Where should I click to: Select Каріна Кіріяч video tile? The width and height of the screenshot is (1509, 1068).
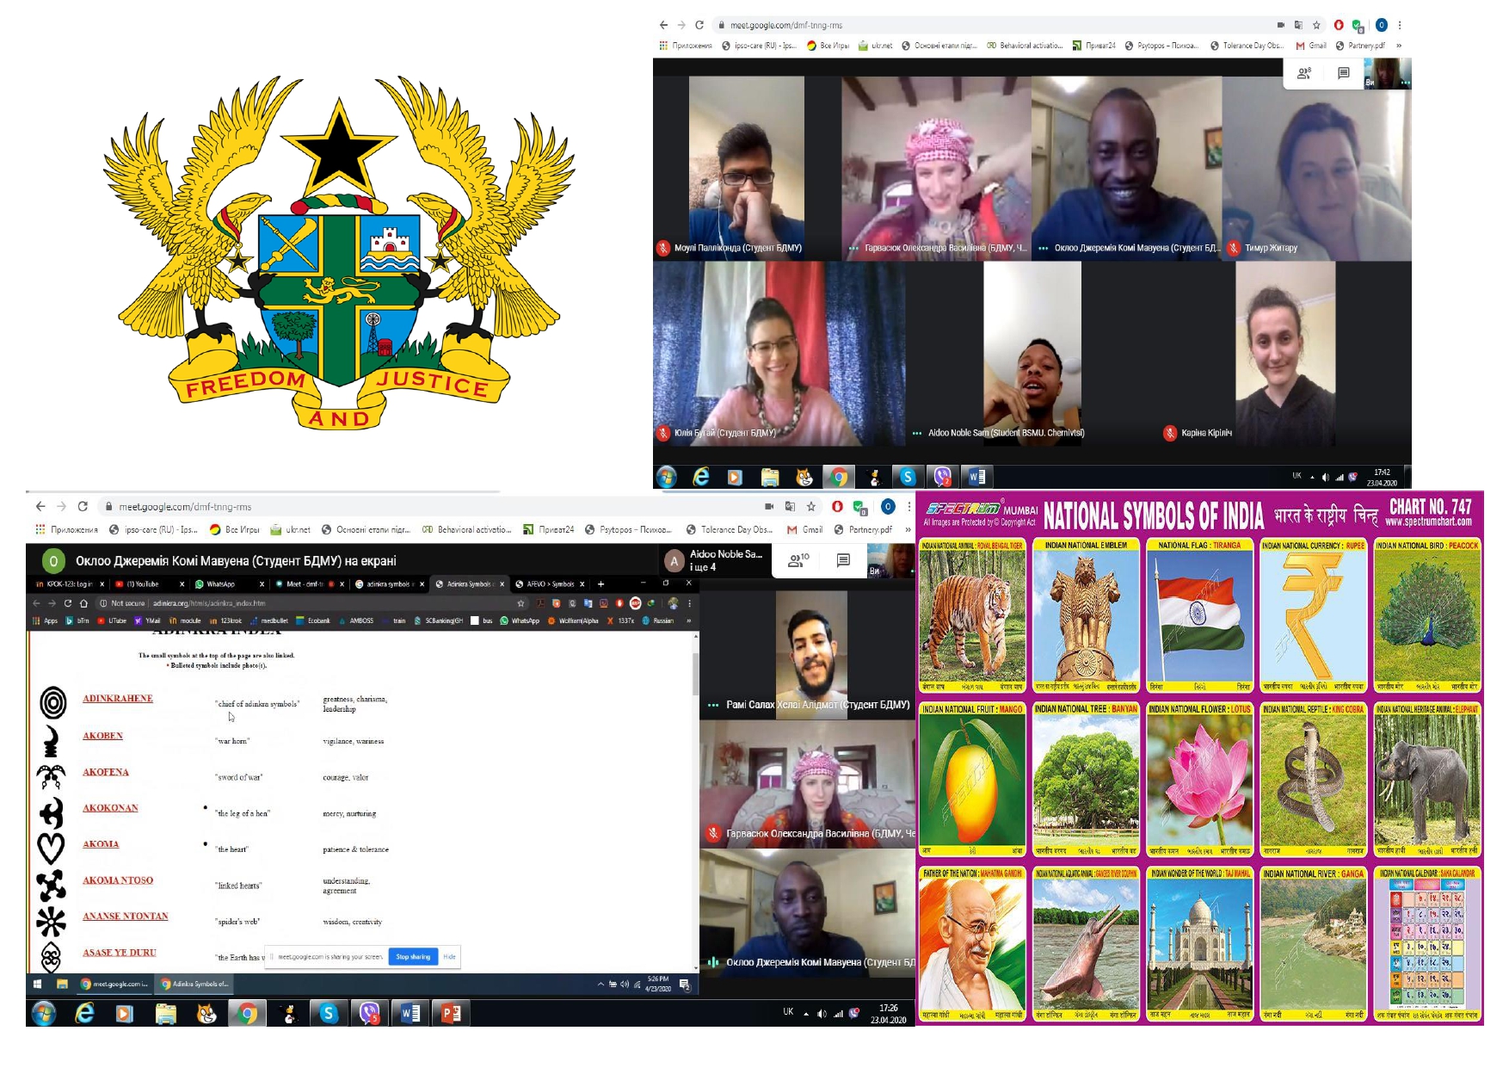pos(1285,354)
